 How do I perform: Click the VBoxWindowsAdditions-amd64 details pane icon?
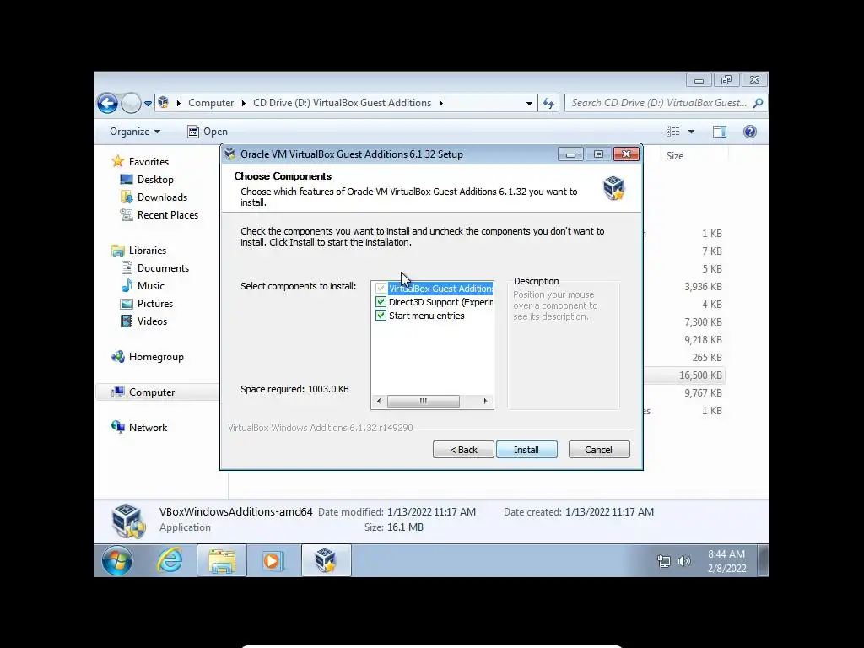pyautogui.click(x=128, y=520)
